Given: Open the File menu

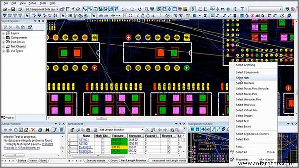Looking at the screenshot, I should pos(6,3).
